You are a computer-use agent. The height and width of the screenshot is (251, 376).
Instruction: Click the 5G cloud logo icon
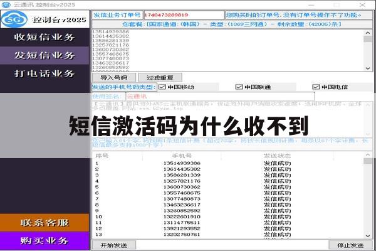[x=14, y=19]
